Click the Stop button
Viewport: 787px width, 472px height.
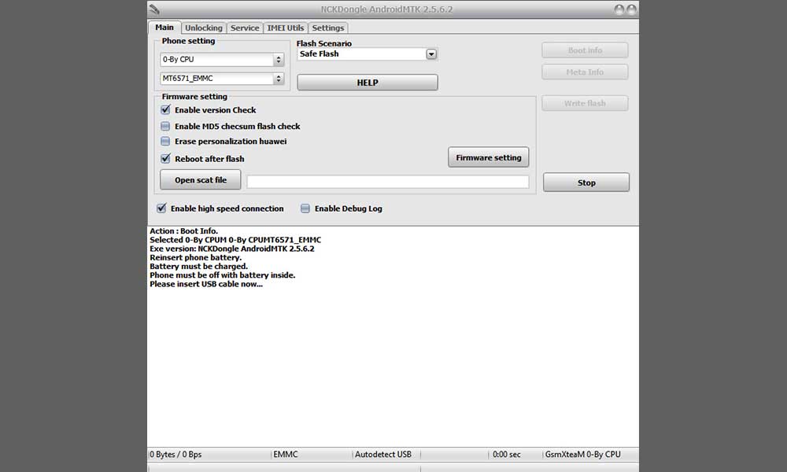pos(586,183)
